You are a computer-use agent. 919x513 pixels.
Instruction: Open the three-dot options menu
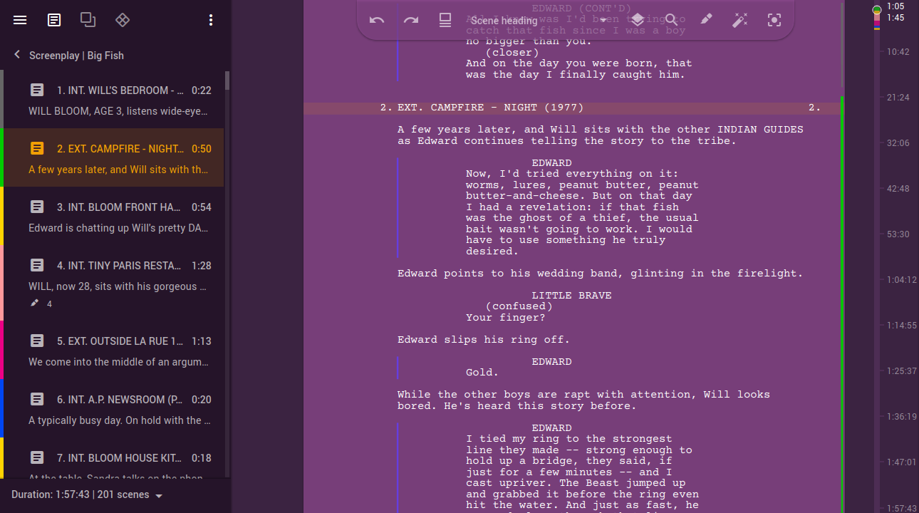pos(211,20)
